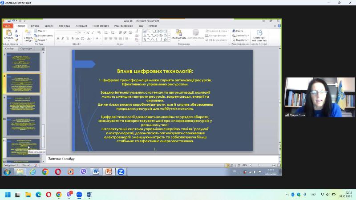Open the Insert (Вставка) ribbon tab
Image resolution: width=356 pixels, height=200 pixels.
[x=35, y=26]
